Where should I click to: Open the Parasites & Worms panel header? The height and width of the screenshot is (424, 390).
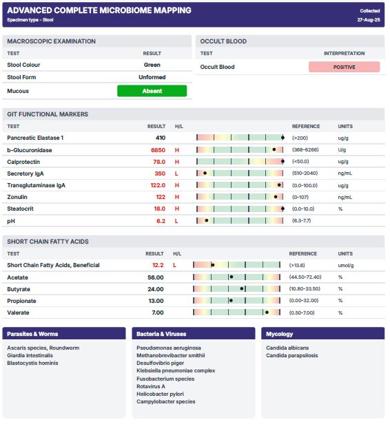click(x=64, y=334)
